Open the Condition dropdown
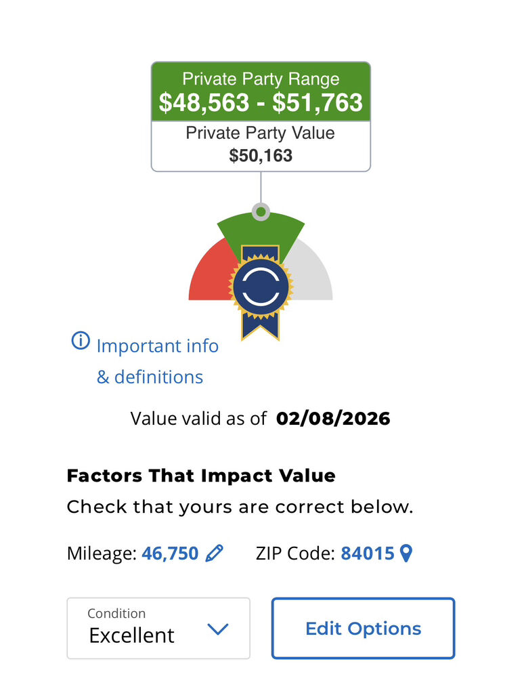524x691 pixels. (158, 628)
